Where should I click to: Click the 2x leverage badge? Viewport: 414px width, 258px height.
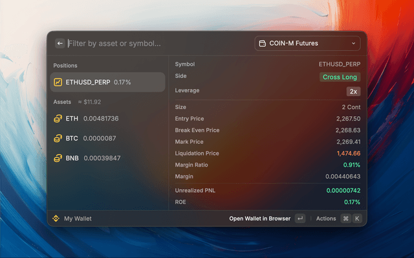tap(353, 91)
